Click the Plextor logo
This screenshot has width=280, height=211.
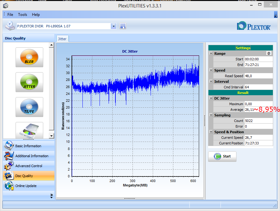[254, 26]
